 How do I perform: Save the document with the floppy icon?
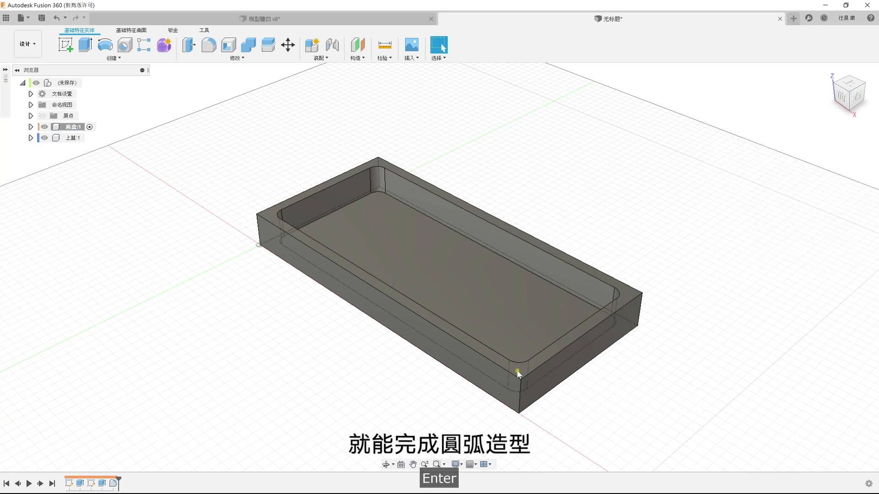42,18
